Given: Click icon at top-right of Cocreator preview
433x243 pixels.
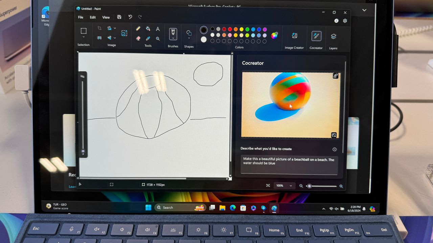Looking at the screenshot, I should point(335,76).
